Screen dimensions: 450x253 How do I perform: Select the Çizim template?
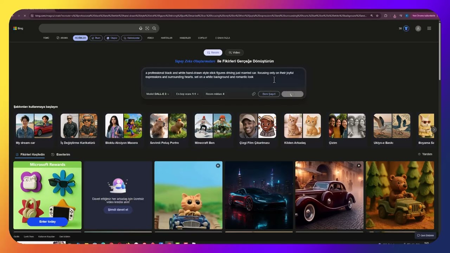(x=347, y=129)
